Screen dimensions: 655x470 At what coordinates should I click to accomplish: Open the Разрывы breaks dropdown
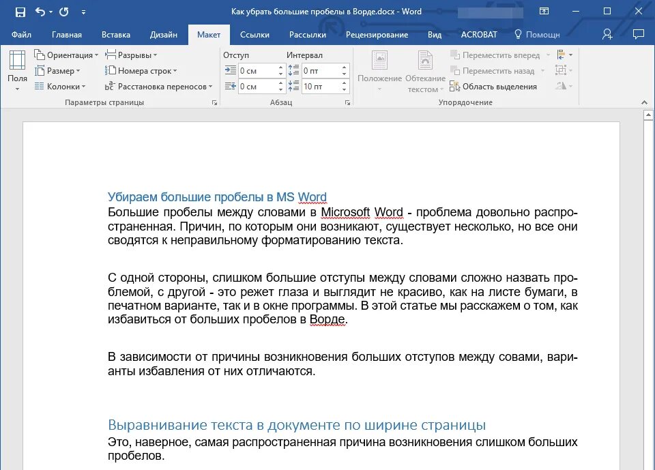tap(131, 55)
